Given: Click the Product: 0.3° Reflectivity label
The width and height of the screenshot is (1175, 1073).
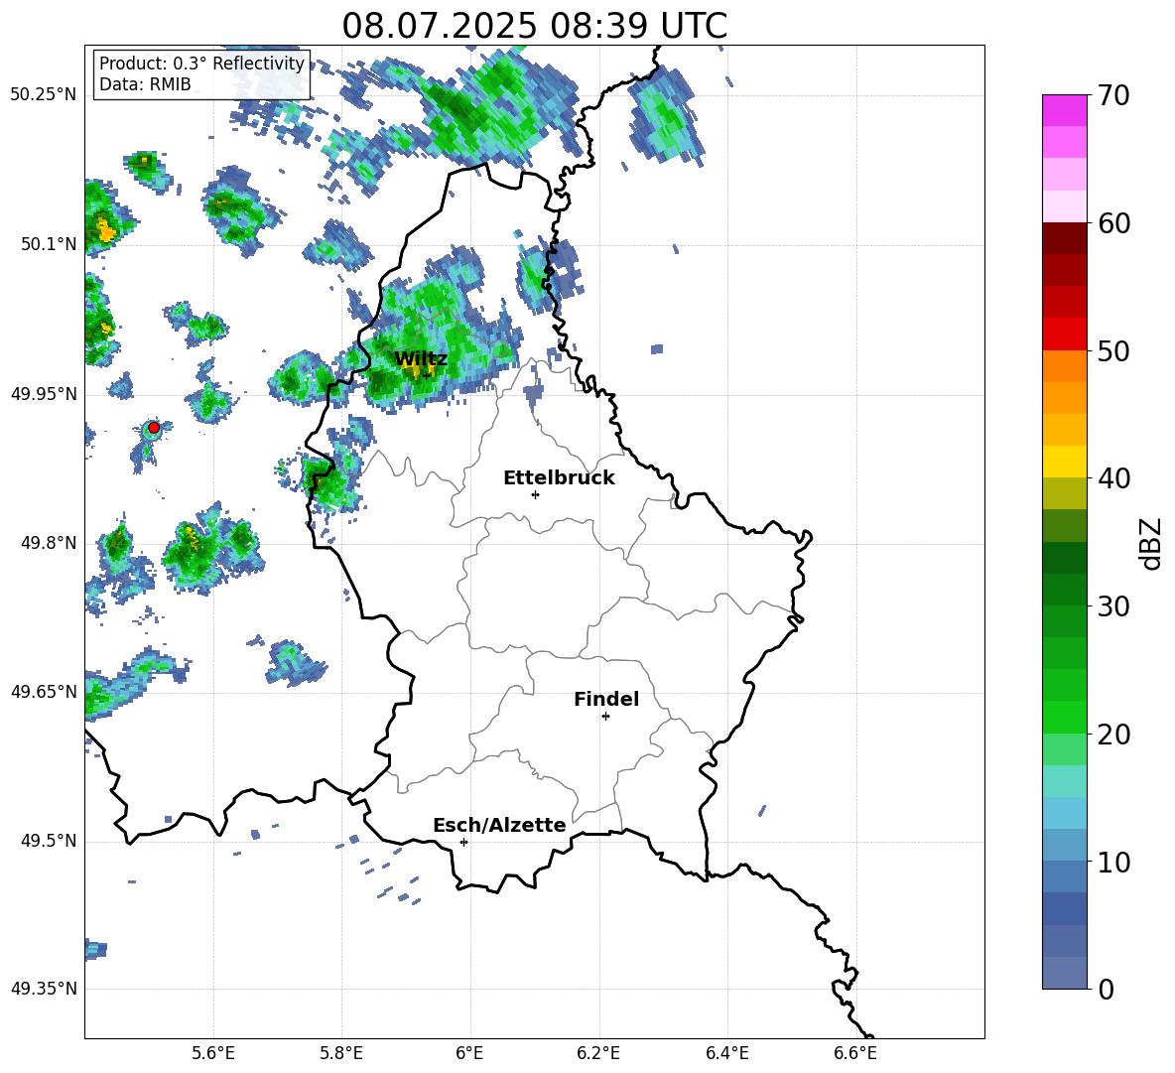Looking at the screenshot, I should (201, 64).
